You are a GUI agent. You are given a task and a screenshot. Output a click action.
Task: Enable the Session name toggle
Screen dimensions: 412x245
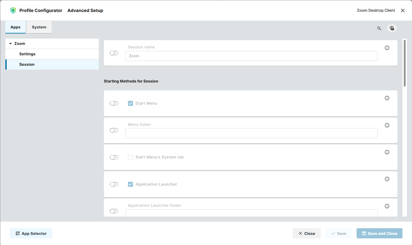(x=114, y=53)
